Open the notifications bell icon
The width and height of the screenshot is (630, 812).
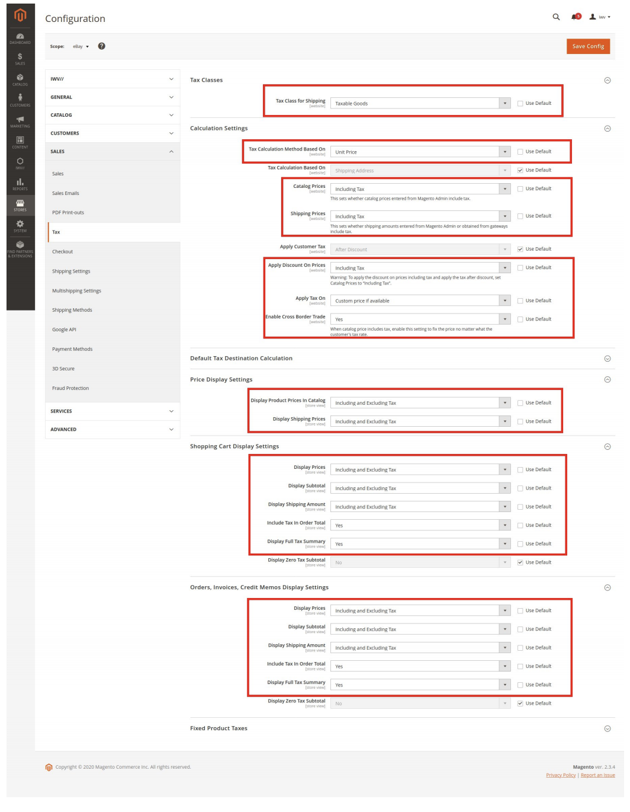pos(574,17)
